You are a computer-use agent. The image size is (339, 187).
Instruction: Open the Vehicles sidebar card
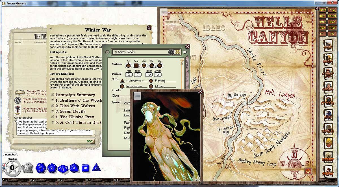[328, 129]
